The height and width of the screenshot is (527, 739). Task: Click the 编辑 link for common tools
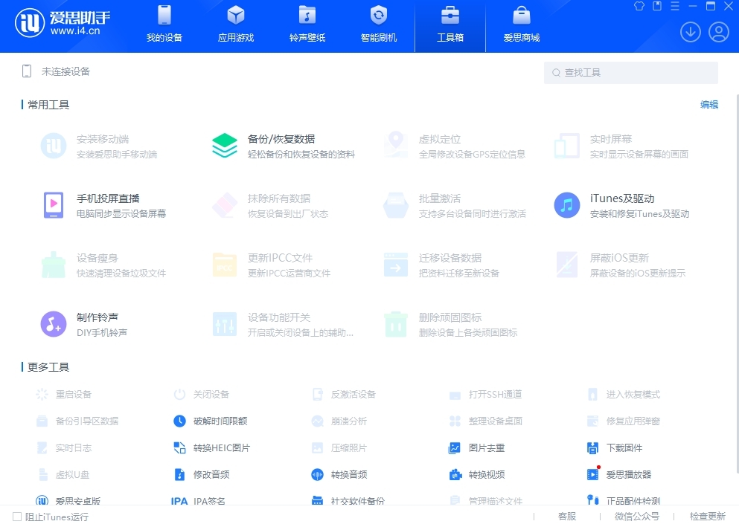[708, 105]
